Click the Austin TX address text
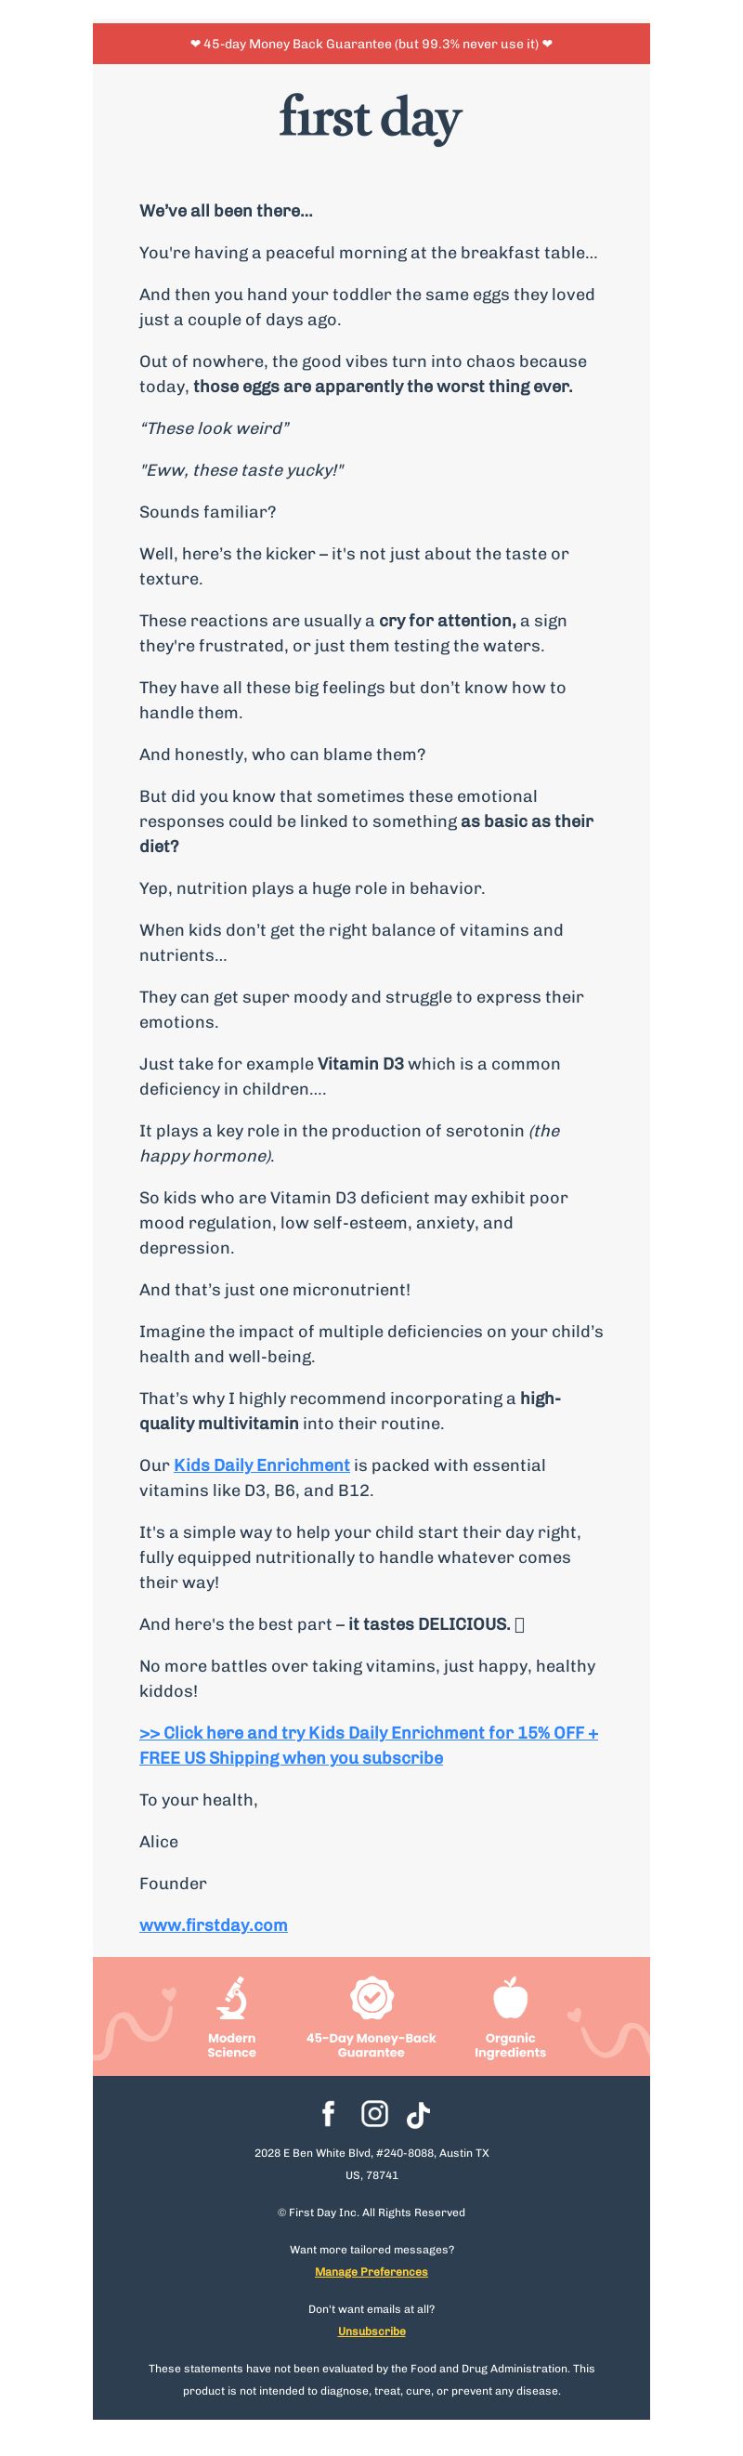The image size is (743, 2456). point(371,2163)
